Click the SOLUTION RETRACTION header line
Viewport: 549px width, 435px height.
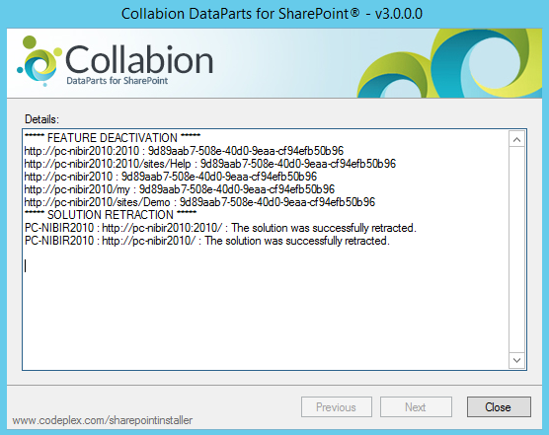pyautogui.click(x=111, y=215)
